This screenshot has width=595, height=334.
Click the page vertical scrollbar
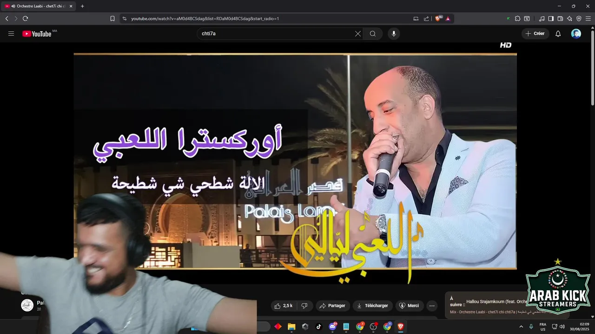[592, 67]
